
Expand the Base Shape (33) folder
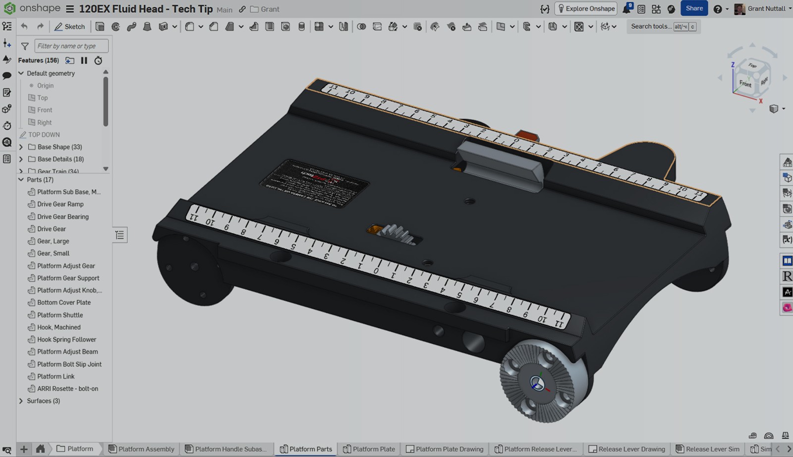coord(21,147)
